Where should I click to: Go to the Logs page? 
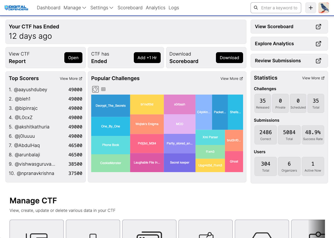[174, 8]
